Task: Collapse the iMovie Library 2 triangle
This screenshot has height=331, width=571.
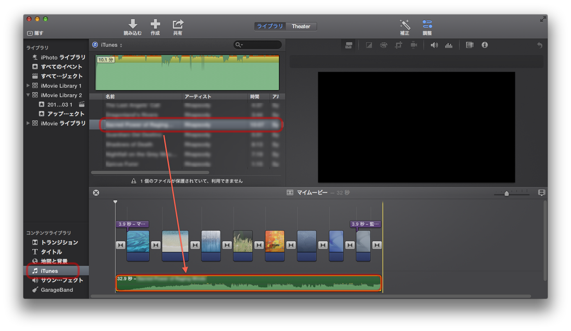Action: click(x=28, y=95)
